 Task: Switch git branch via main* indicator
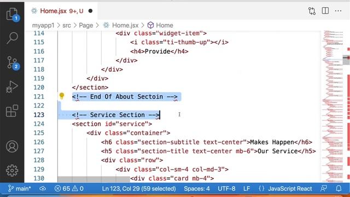pos(20,189)
